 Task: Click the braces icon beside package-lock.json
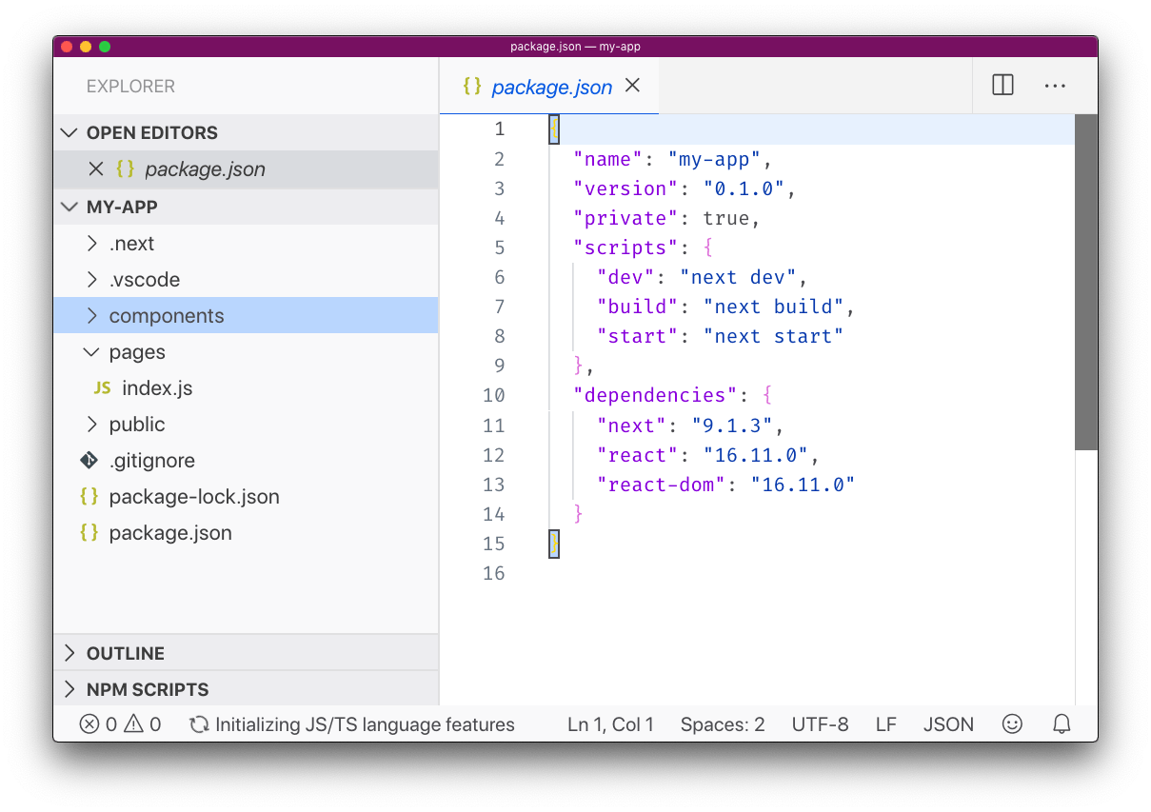pyautogui.click(x=89, y=496)
